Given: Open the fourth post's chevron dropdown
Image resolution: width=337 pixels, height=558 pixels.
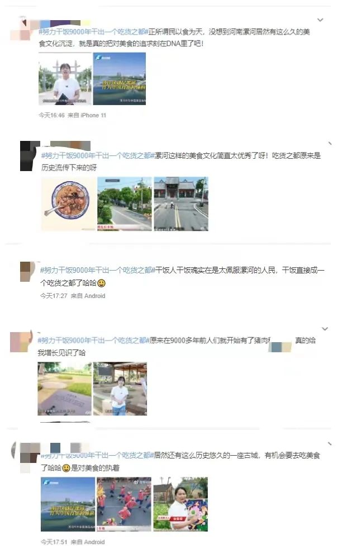Looking at the screenshot, I should coord(325,329).
